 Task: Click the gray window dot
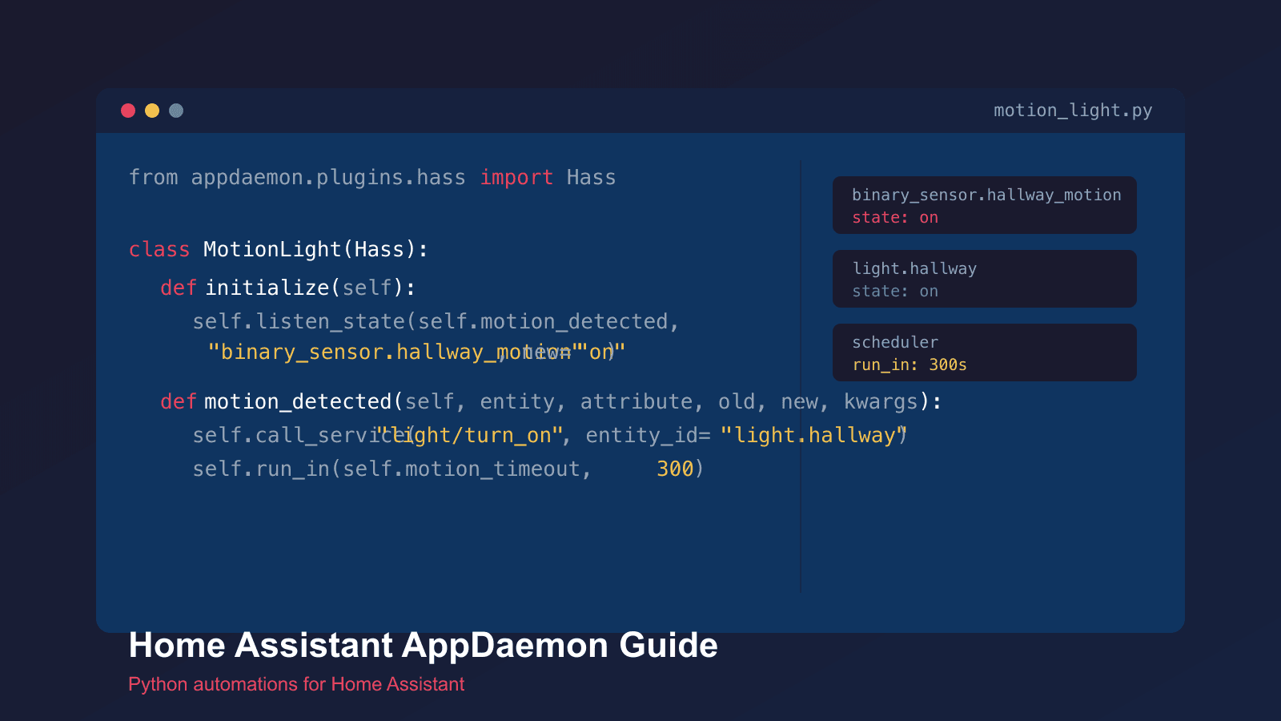[x=176, y=111]
